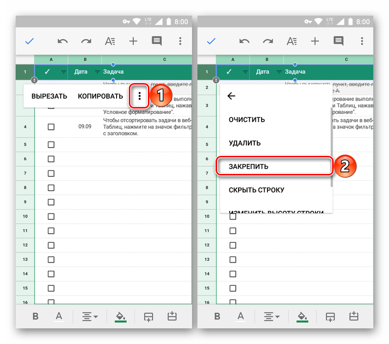The height and width of the screenshot is (344, 389).
Task: Select row 1 header in left screenshot
Action: click(25, 72)
